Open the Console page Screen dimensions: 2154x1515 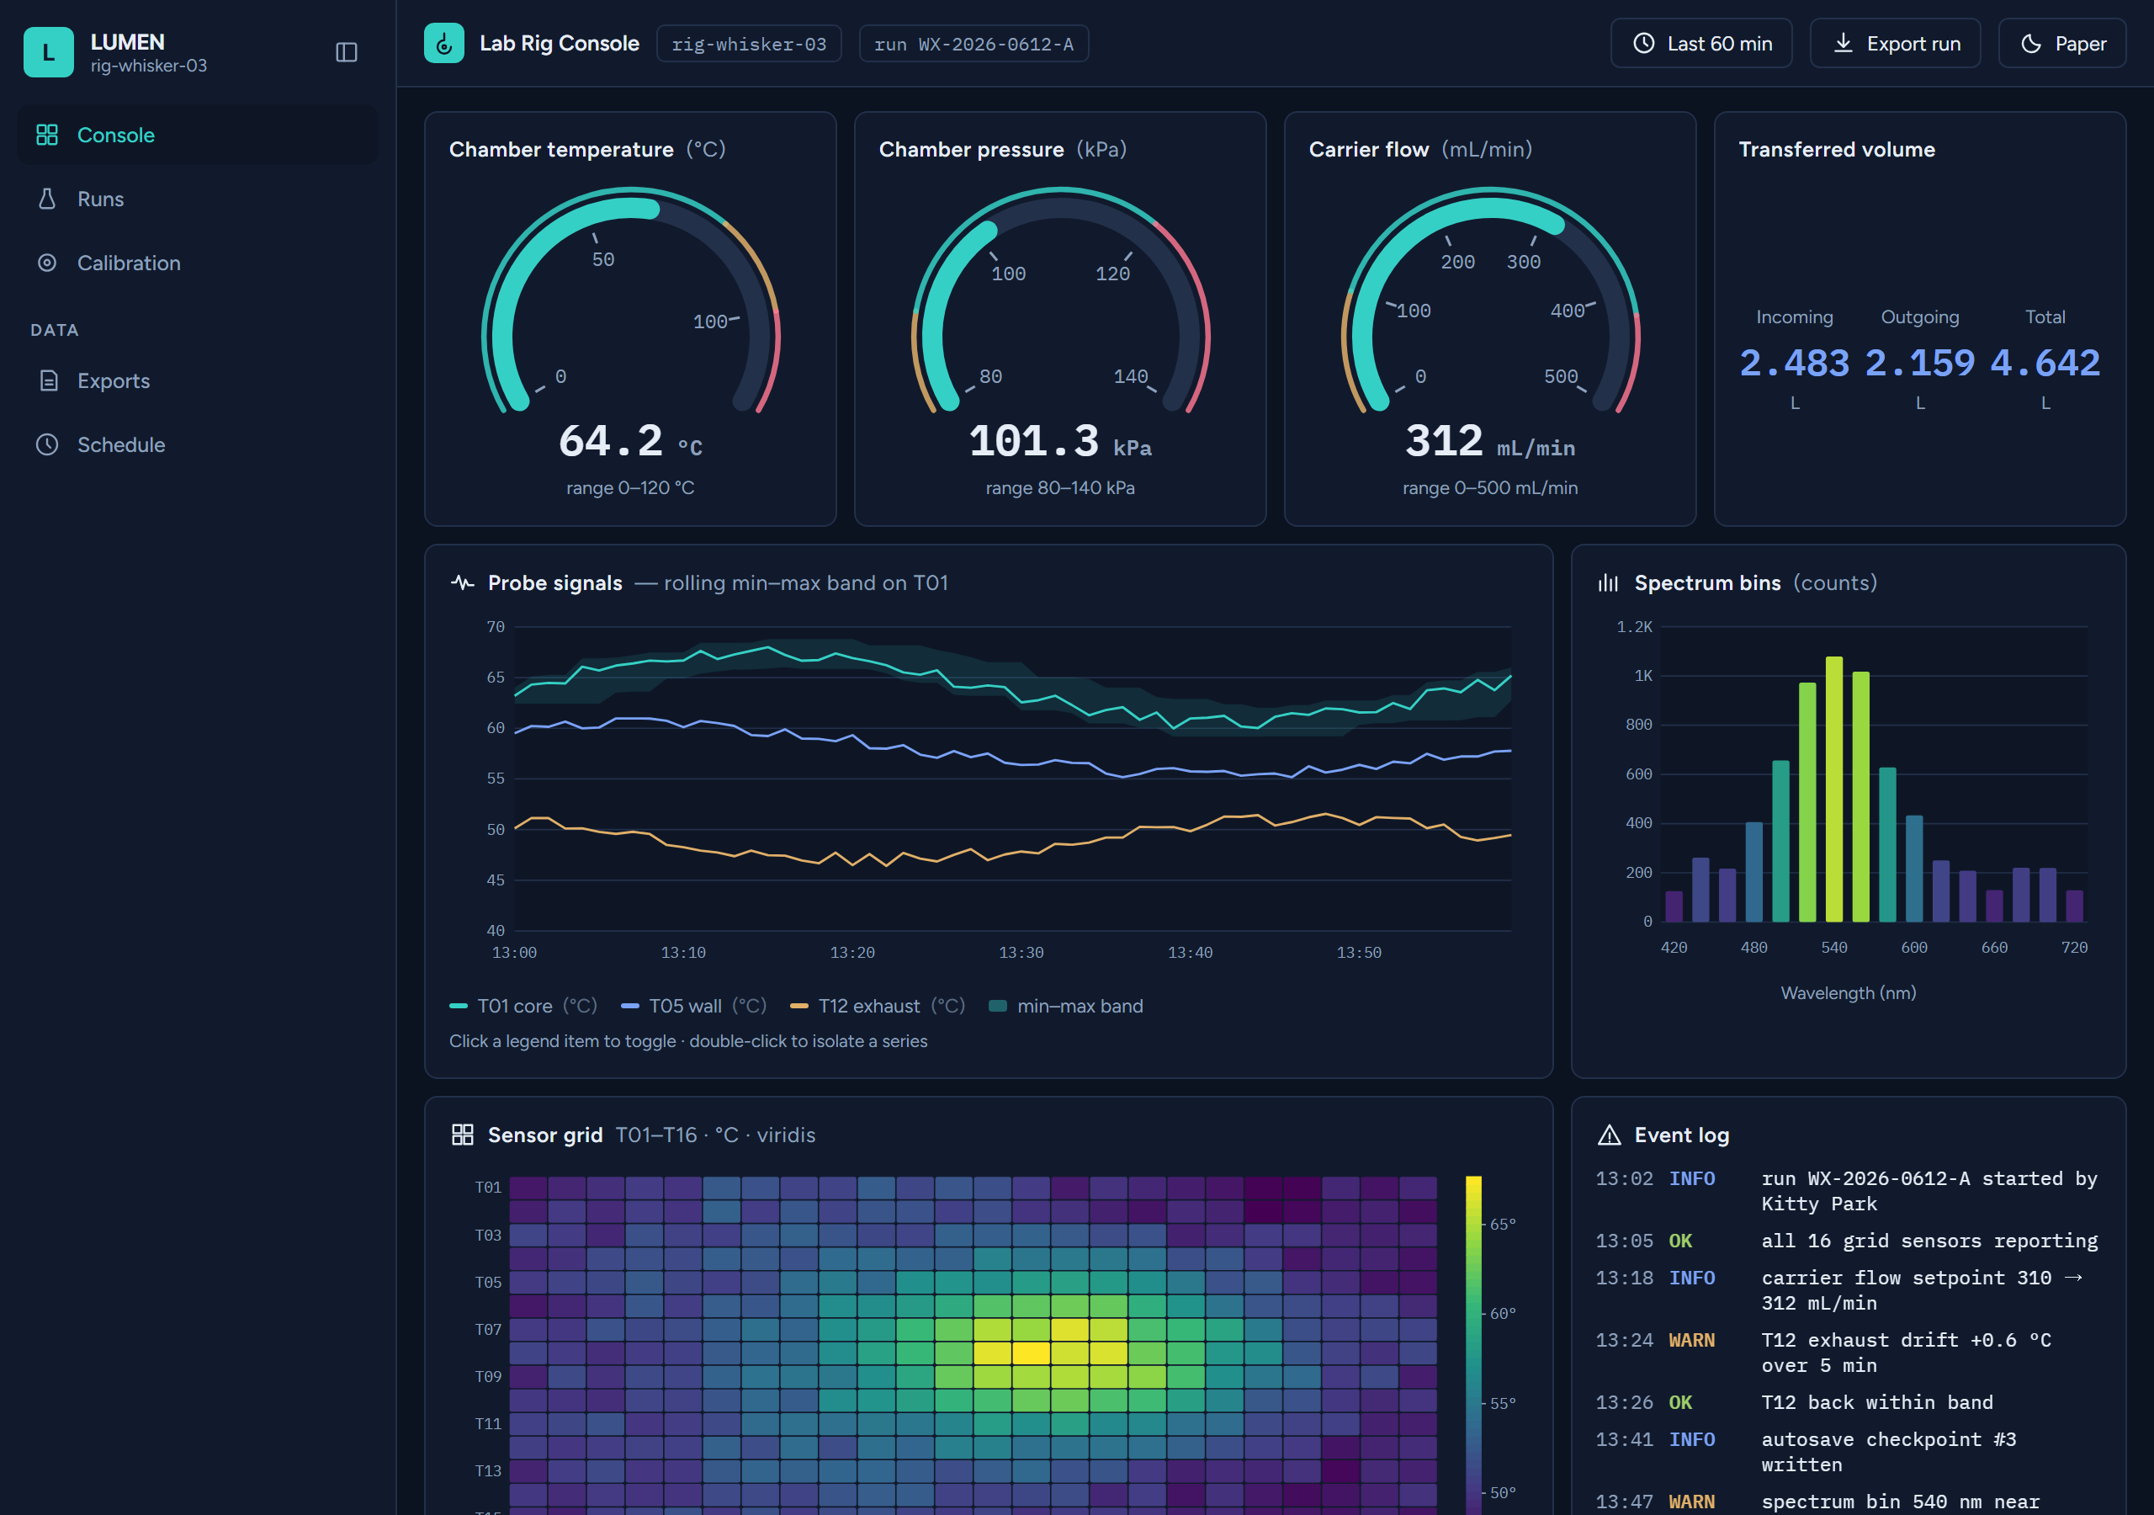click(x=198, y=136)
